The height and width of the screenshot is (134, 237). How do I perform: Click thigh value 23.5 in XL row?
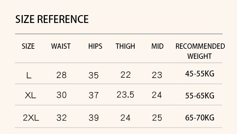[x=125, y=95]
